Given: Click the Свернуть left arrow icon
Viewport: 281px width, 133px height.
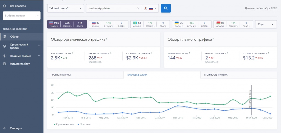Looking at the screenshot, I should pyautogui.click(x=4, y=128).
